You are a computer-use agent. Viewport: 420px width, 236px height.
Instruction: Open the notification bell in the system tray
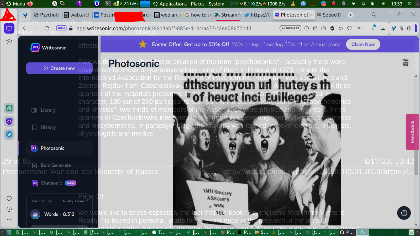pyautogui.click(x=364, y=4)
